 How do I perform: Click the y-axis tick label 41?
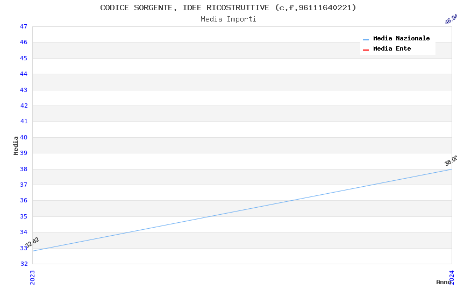tap(24, 121)
